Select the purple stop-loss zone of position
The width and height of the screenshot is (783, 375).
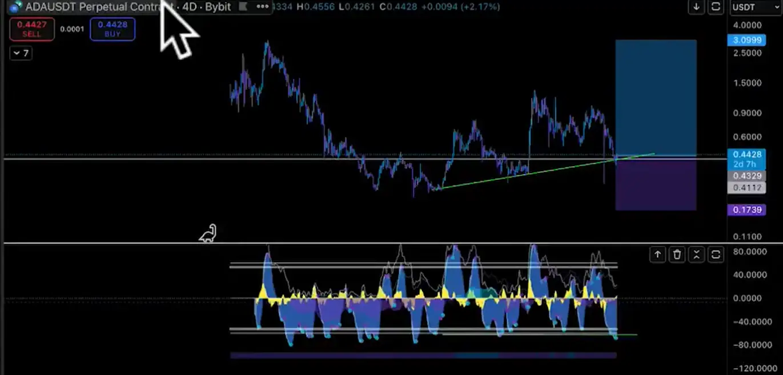pyautogui.click(x=656, y=184)
